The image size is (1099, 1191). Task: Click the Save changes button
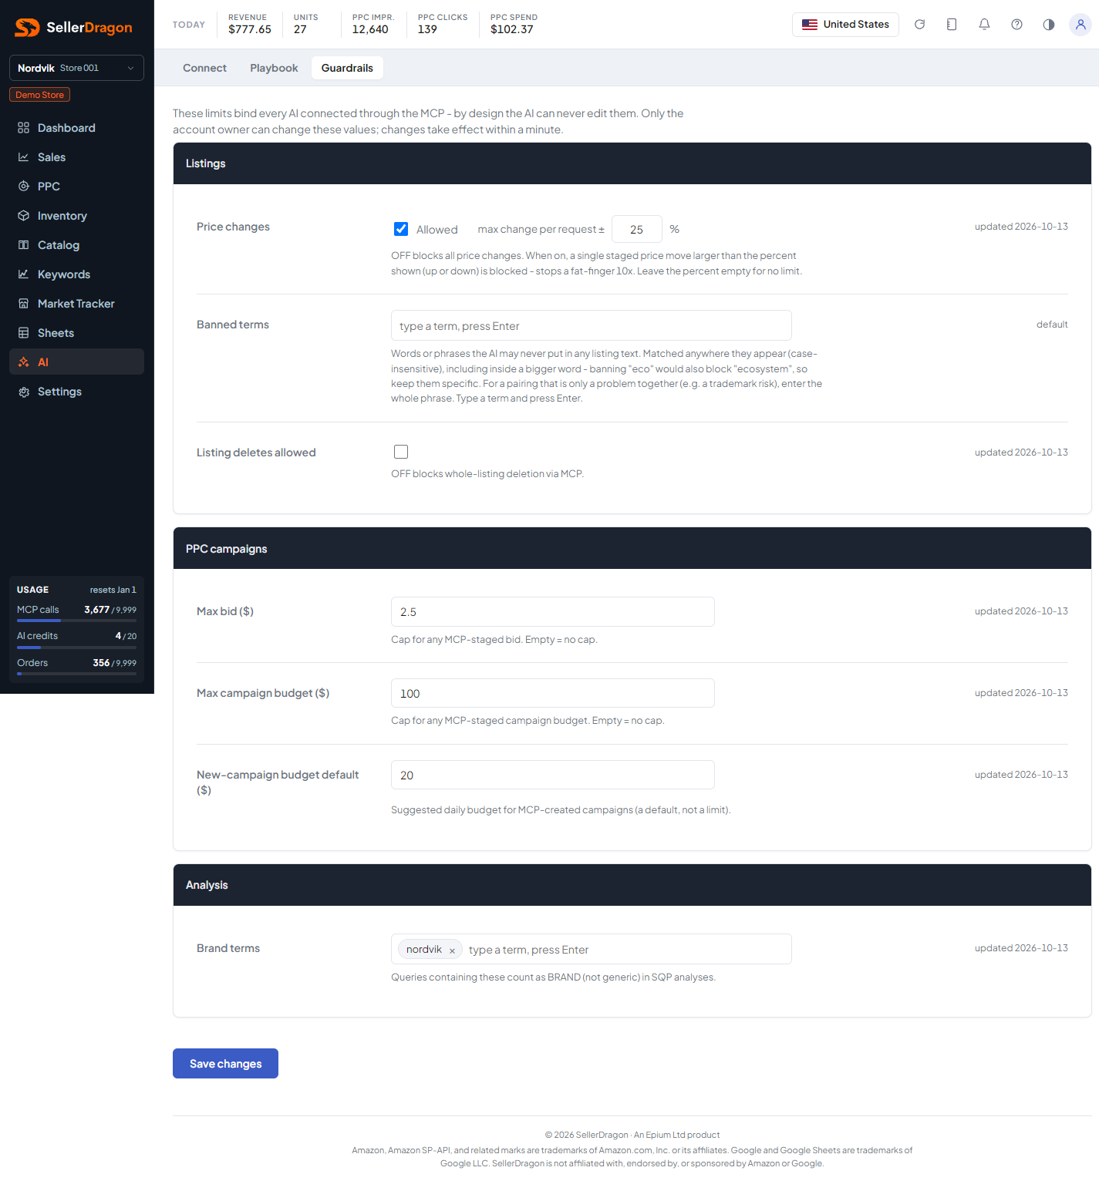(225, 1064)
